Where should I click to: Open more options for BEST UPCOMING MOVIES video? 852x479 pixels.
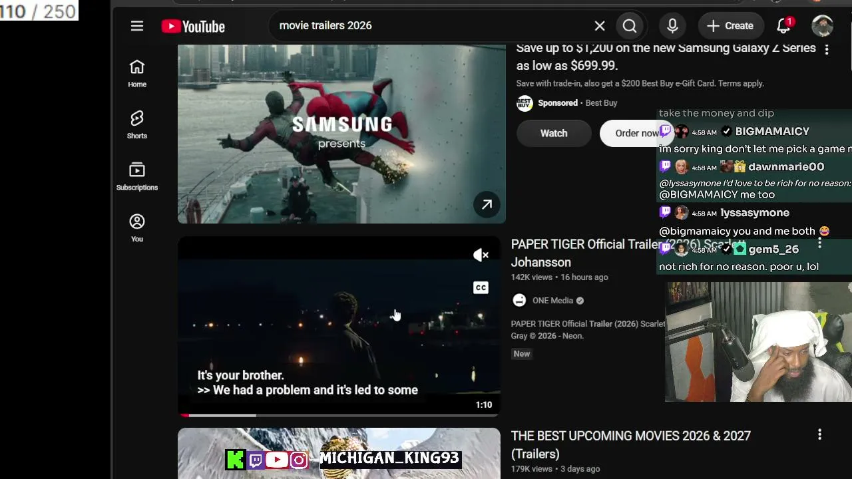[819, 435]
